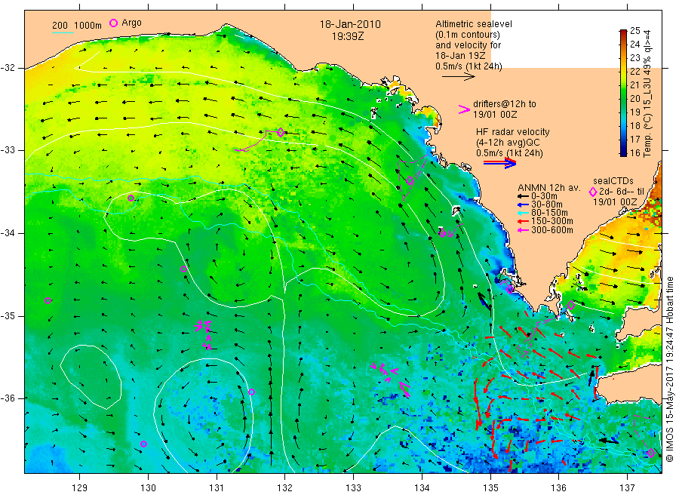Click the colorbar label '25'
This screenshot has height=498, width=679.
pos(634,30)
